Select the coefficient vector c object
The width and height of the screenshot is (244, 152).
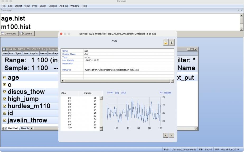(x=10, y=85)
